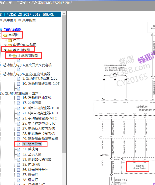Open 27. 电动助力转向系统 diagram

tap(38, 129)
